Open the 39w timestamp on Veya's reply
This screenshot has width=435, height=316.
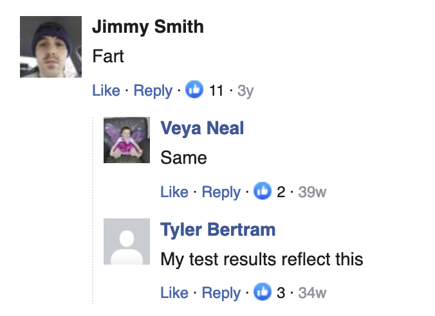[312, 192]
